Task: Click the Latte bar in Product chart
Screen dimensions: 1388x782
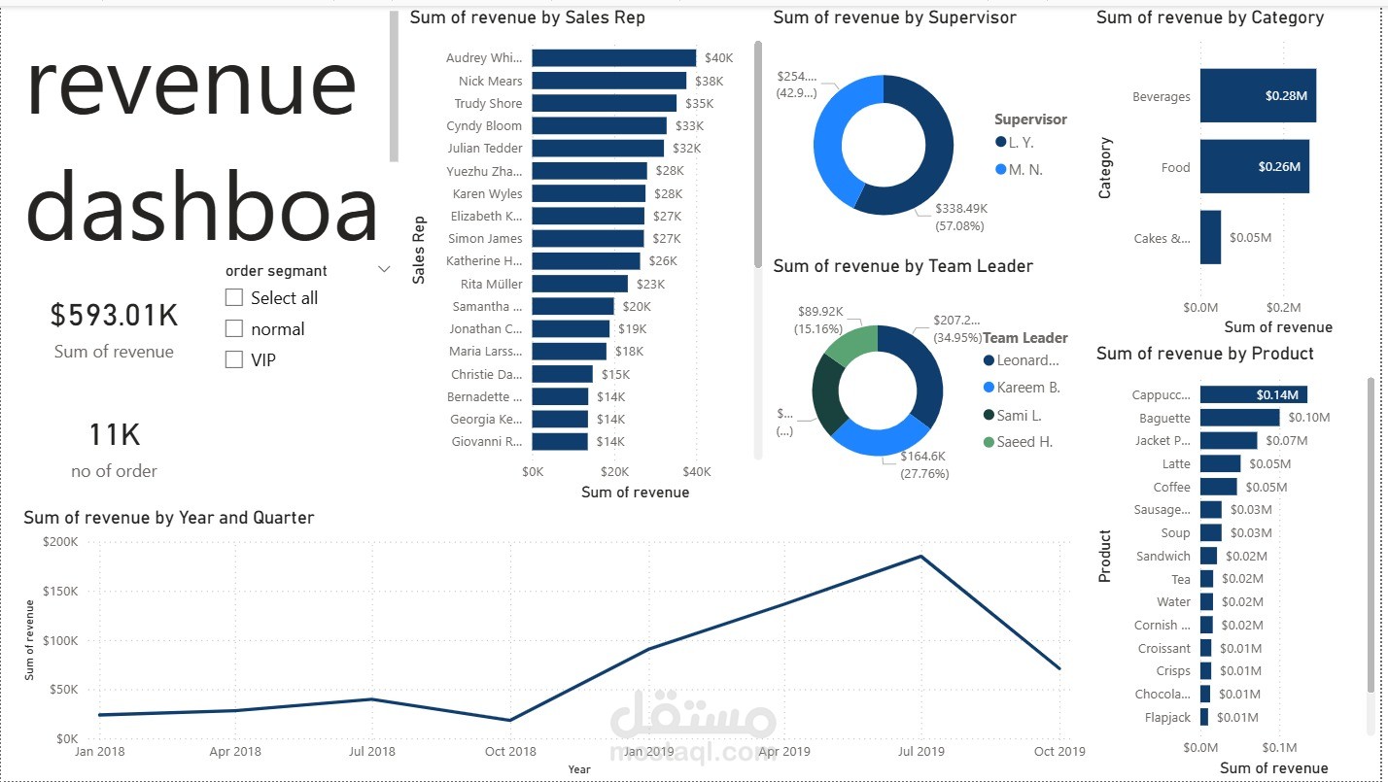Action: click(x=1223, y=463)
